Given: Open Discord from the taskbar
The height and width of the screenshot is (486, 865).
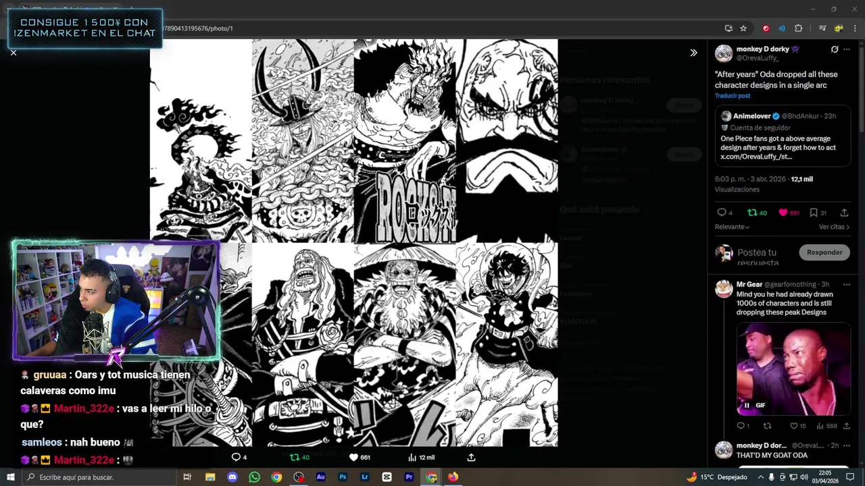Looking at the screenshot, I should 232,477.
